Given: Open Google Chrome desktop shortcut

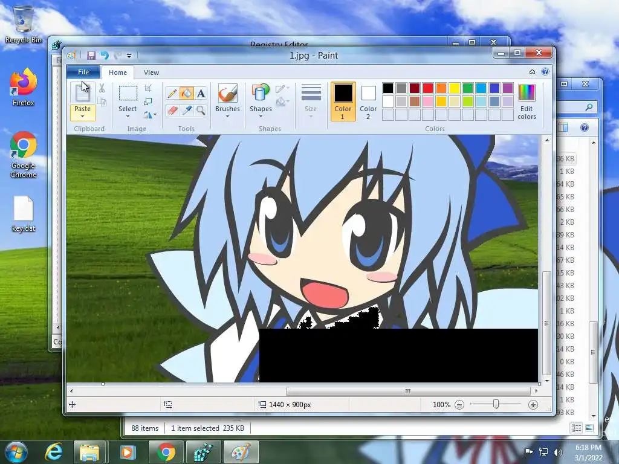Looking at the screenshot, I should [x=24, y=155].
